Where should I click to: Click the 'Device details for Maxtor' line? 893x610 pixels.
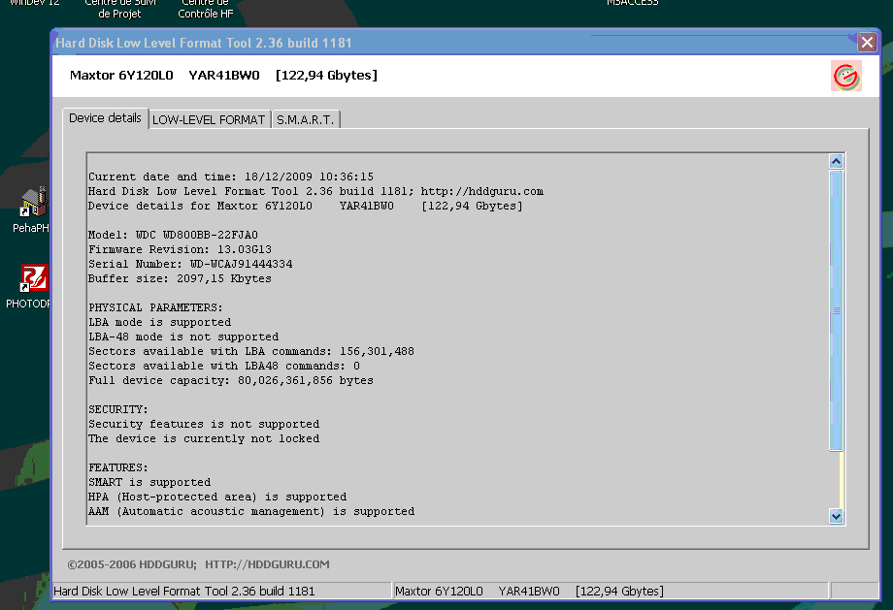(305, 206)
